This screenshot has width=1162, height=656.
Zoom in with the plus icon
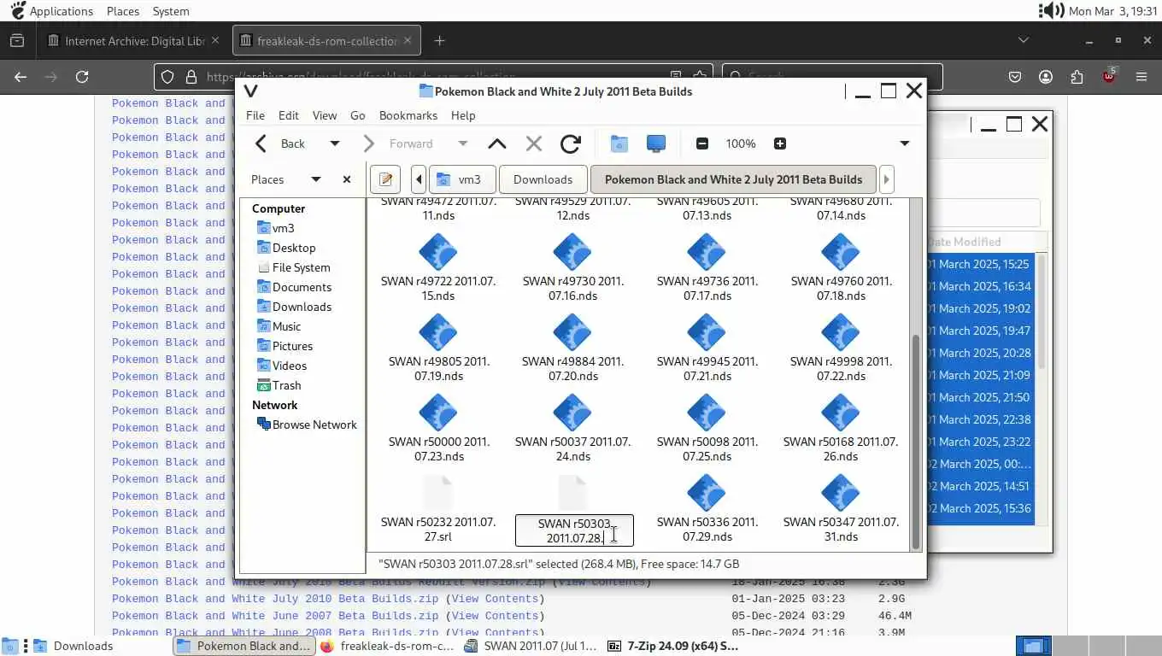coord(780,143)
